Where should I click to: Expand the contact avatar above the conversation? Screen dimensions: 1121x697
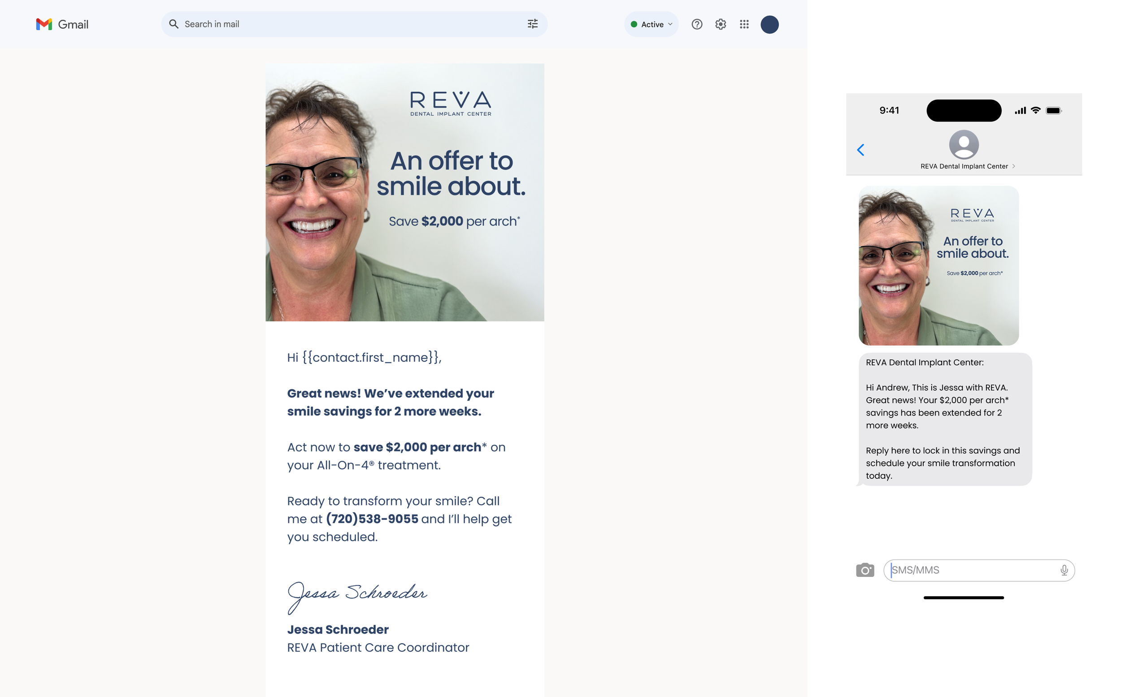(x=963, y=144)
